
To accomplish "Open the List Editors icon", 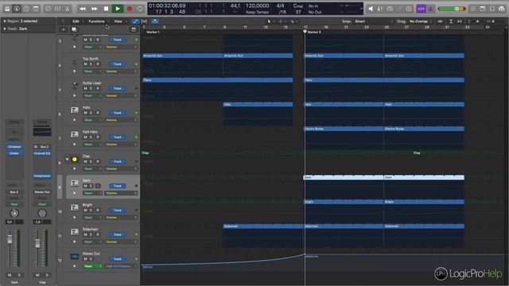I will (x=473, y=9).
